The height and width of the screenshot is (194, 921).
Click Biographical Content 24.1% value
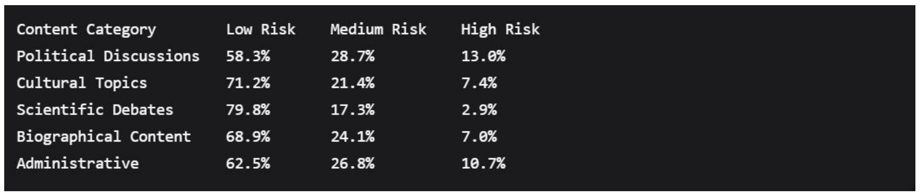[x=353, y=137]
